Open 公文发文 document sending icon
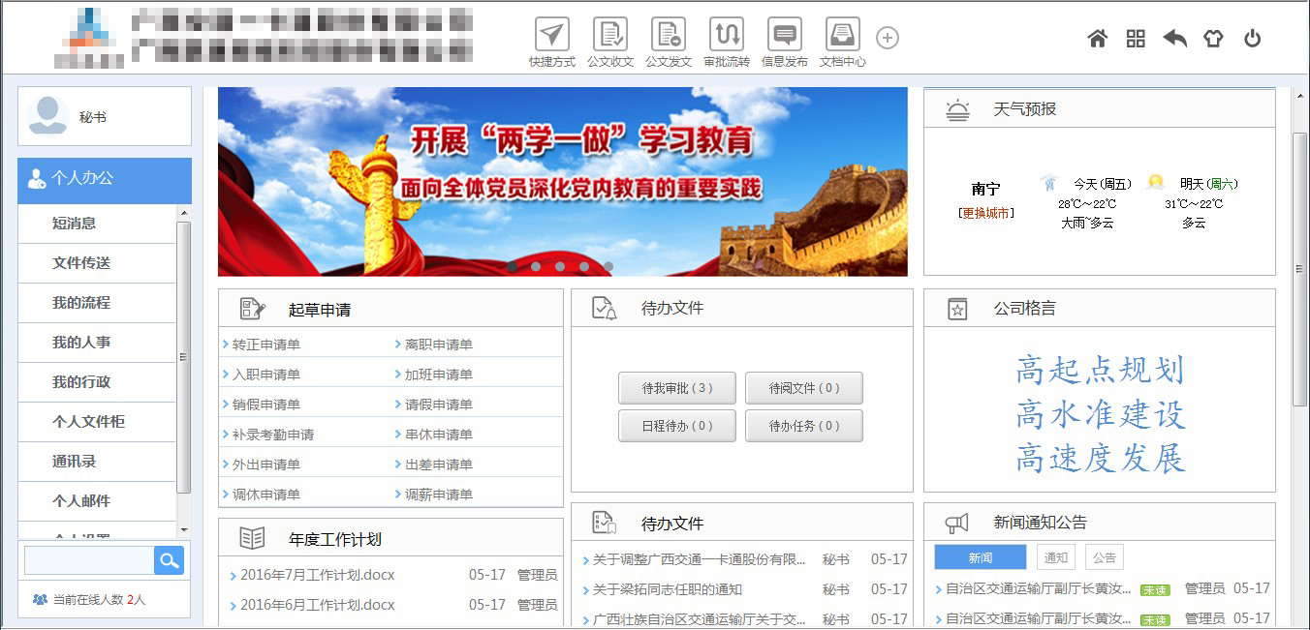1310x630 pixels. tap(668, 36)
